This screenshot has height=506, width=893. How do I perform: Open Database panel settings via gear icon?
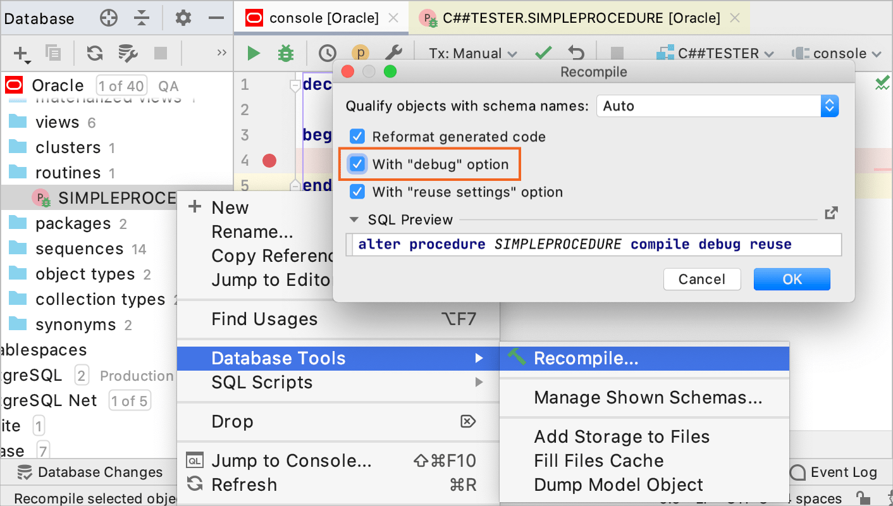182,18
